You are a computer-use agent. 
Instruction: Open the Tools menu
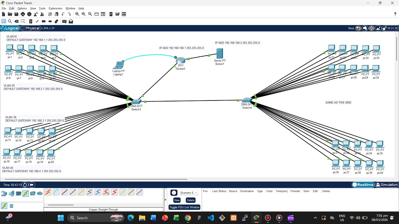[42, 8]
